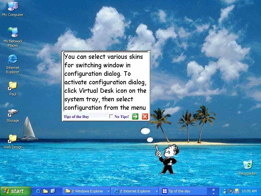
Task: Open My Network Places icon
Action: [x=13, y=37]
